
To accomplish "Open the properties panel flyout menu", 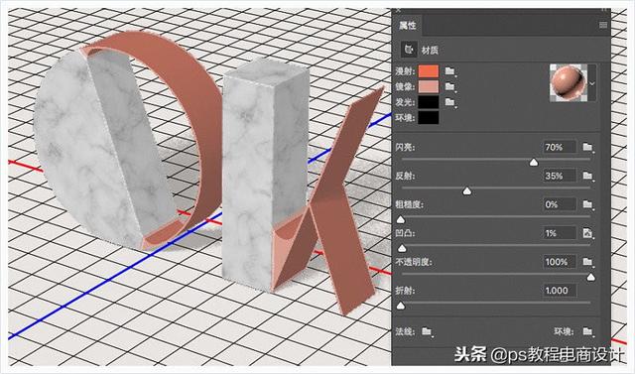I will tap(603, 25).
